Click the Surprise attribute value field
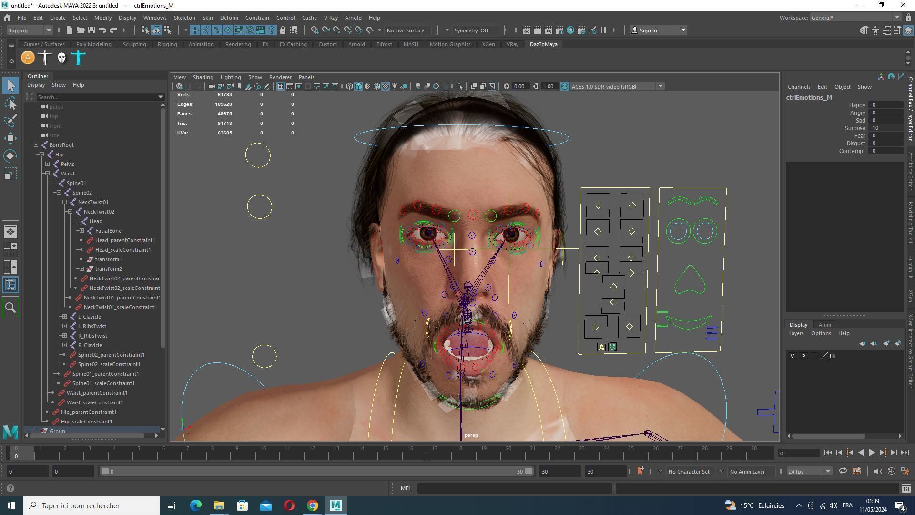The width and height of the screenshot is (915, 515). (x=886, y=128)
